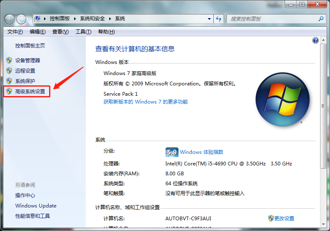Click the Back navigation arrow button
Viewport: 330px width, 231px height.
[9, 19]
